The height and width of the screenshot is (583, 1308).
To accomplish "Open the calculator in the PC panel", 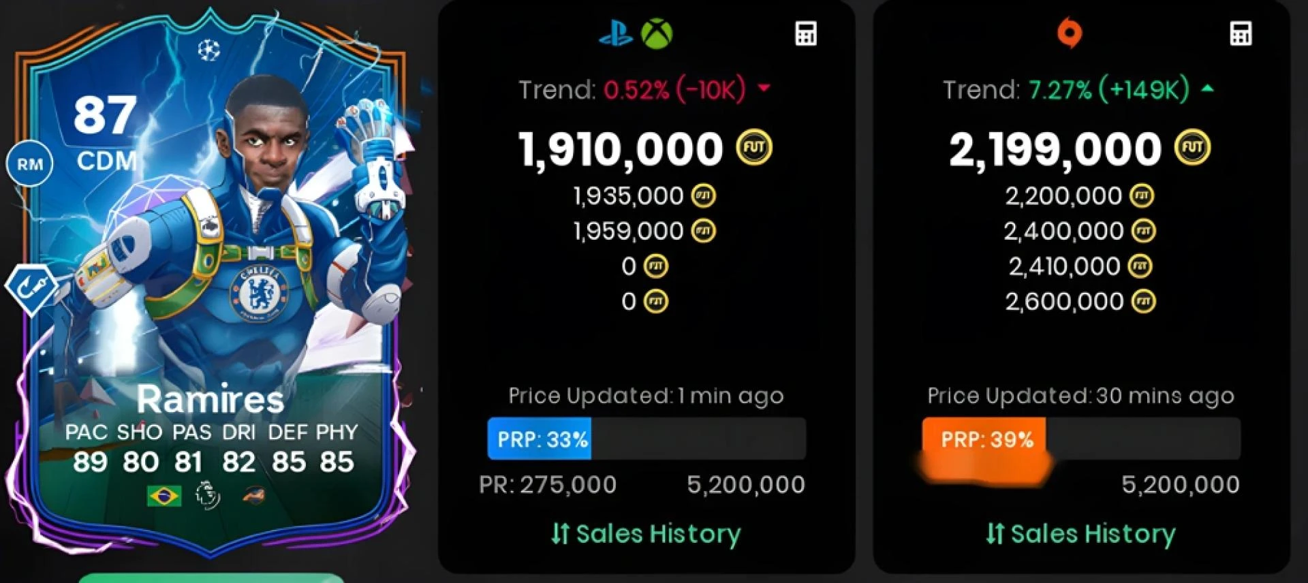I will pyautogui.click(x=1241, y=33).
